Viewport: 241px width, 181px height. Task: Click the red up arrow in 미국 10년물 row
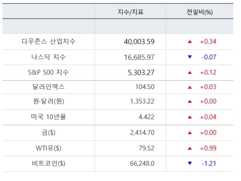tap(190, 117)
